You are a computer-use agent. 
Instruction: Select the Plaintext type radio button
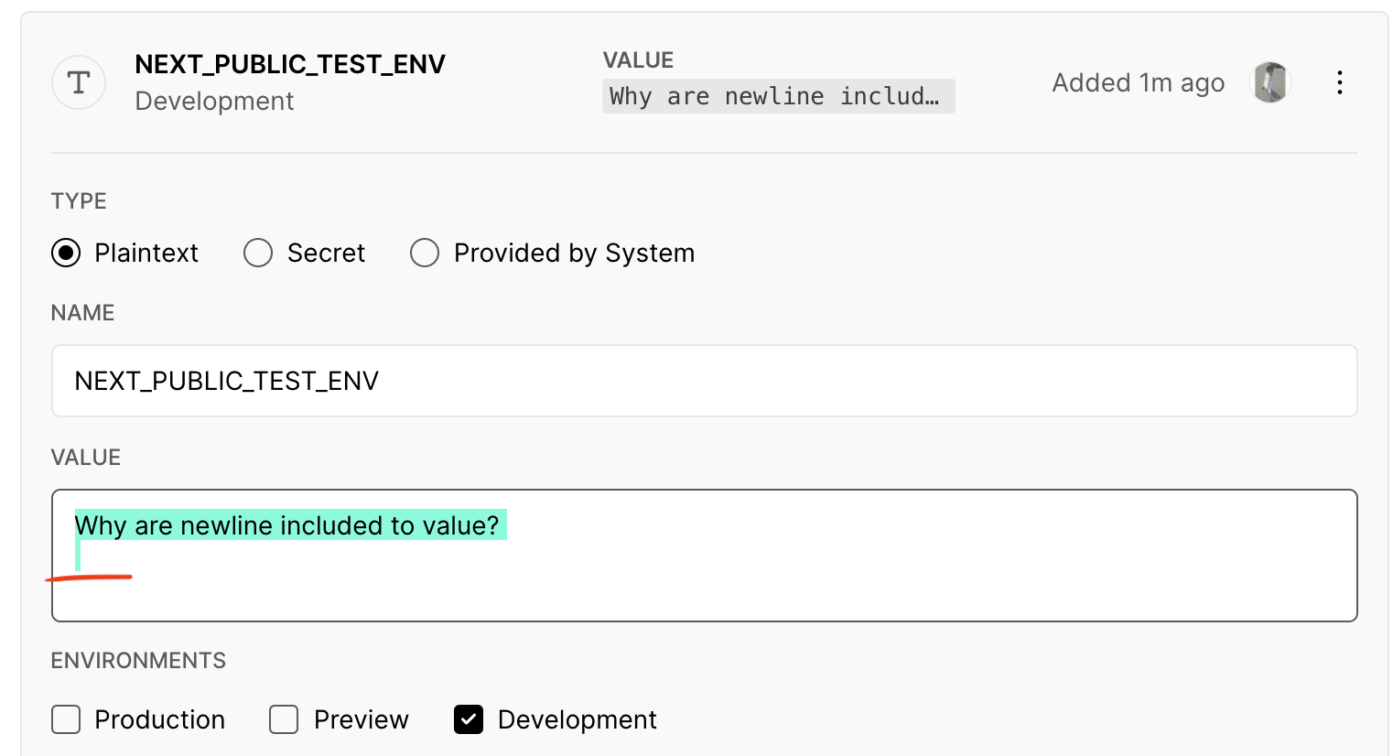pos(66,254)
